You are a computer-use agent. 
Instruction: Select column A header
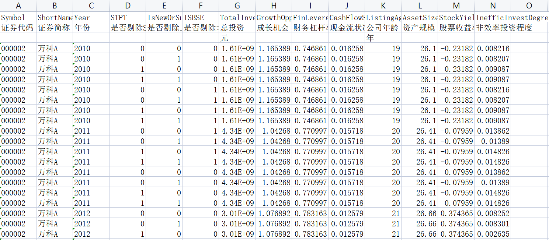(18, 6)
